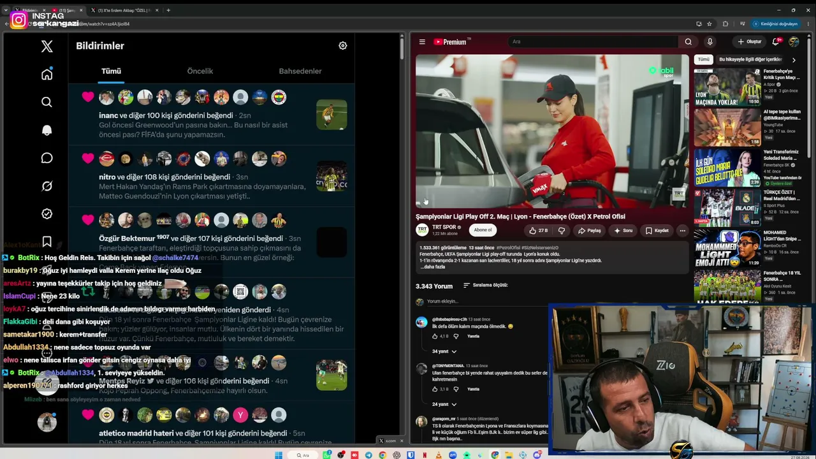Open 'Yeni Transferimiz Soledad Maria' video thumbnail
The width and height of the screenshot is (816, 459).
pos(727,168)
